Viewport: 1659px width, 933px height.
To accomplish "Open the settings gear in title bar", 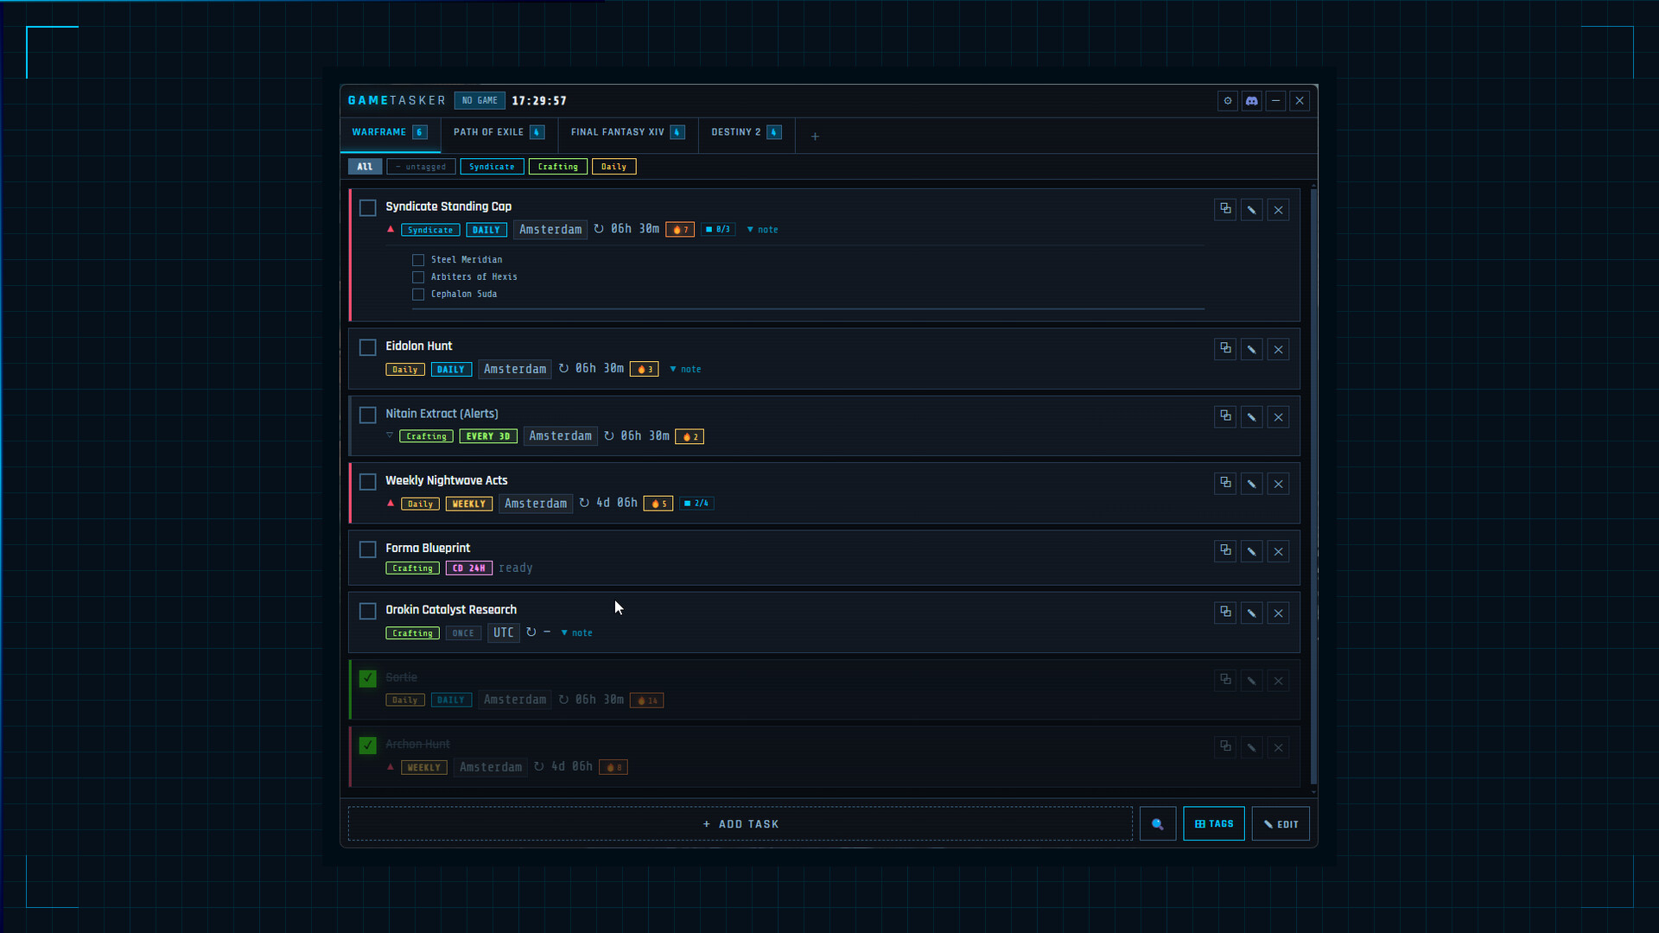I will pyautogui.click(x=1227, y=101).
